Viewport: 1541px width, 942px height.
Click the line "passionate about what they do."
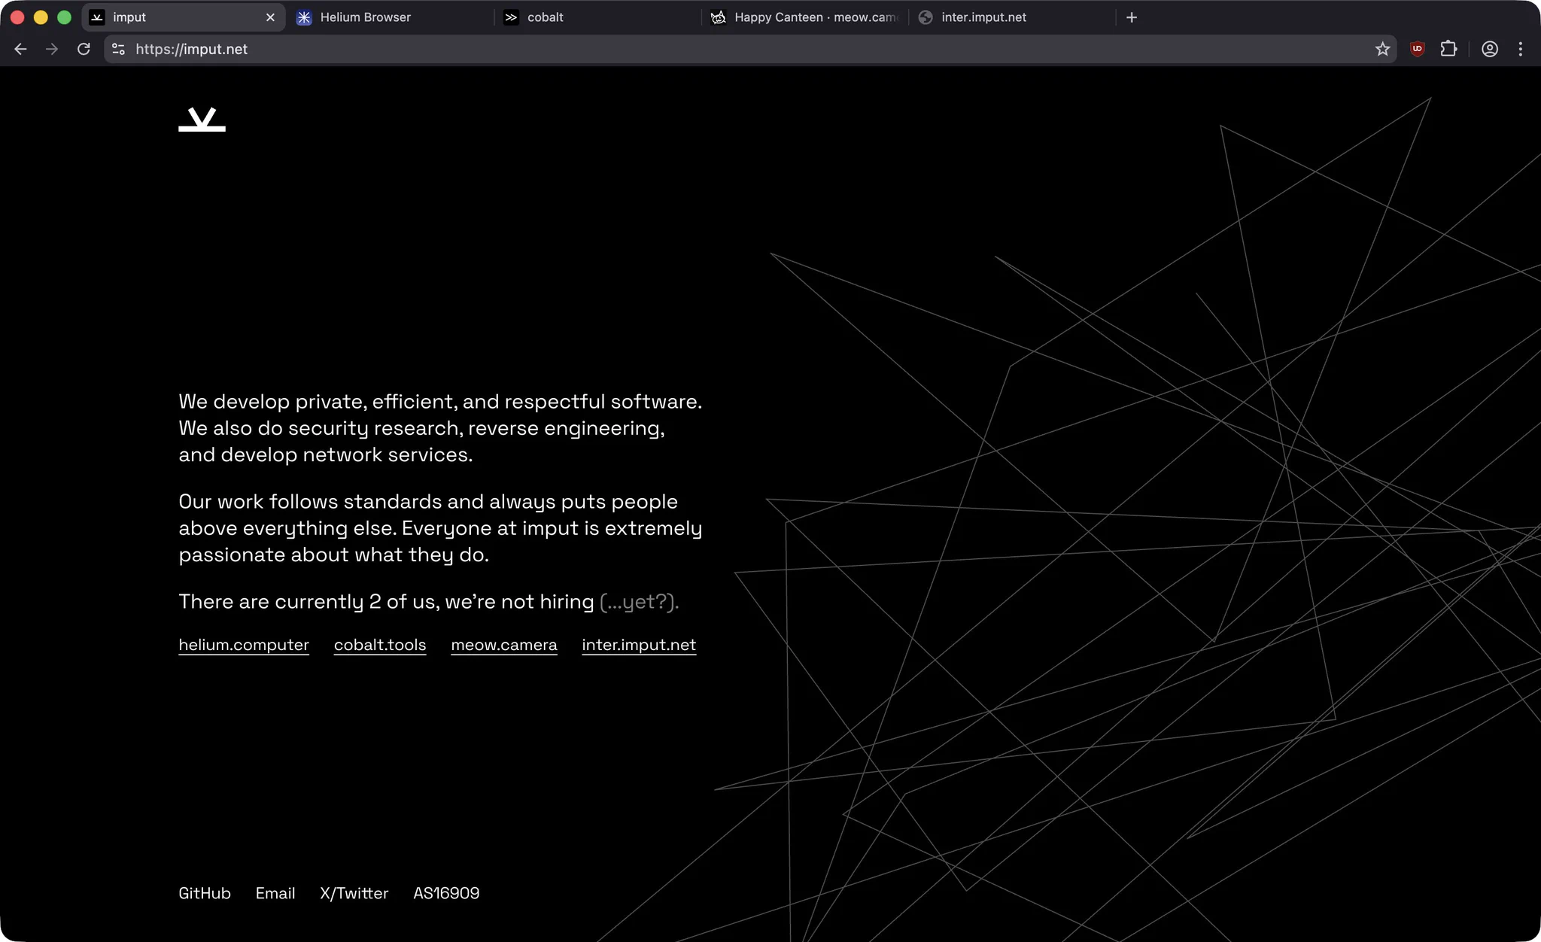click(334, 555)
